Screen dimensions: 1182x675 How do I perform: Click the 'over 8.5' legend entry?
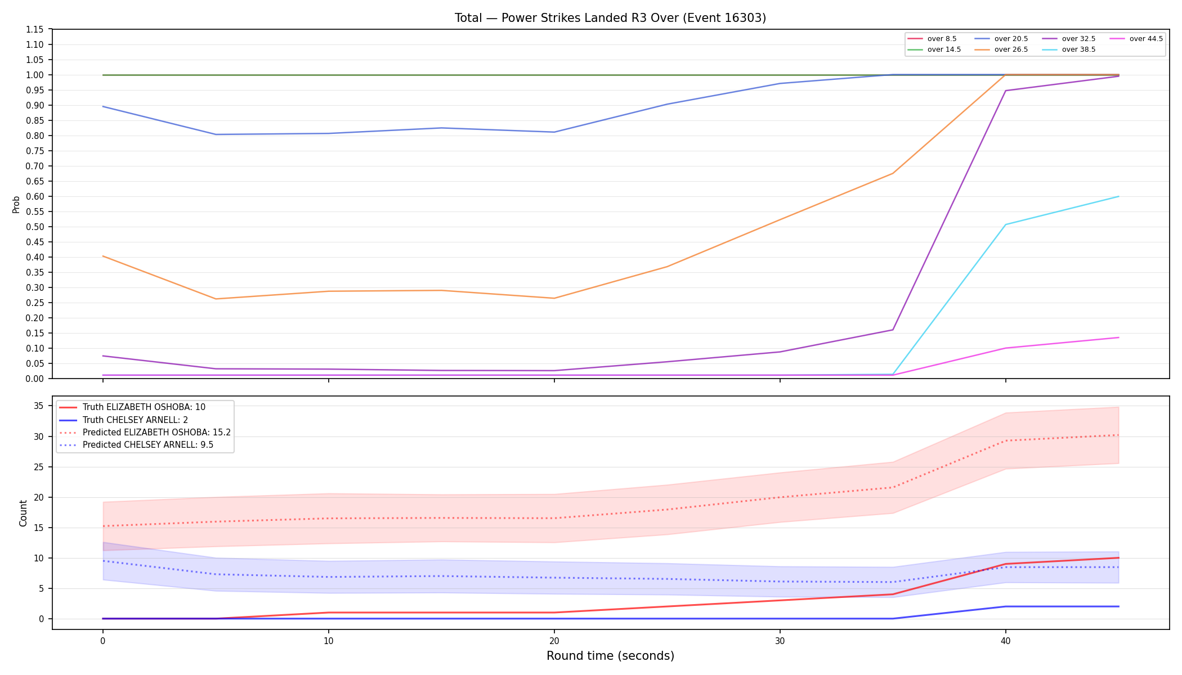point(932,39)
